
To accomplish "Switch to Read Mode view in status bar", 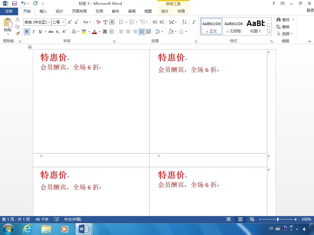I will click(x=228, y=219).
